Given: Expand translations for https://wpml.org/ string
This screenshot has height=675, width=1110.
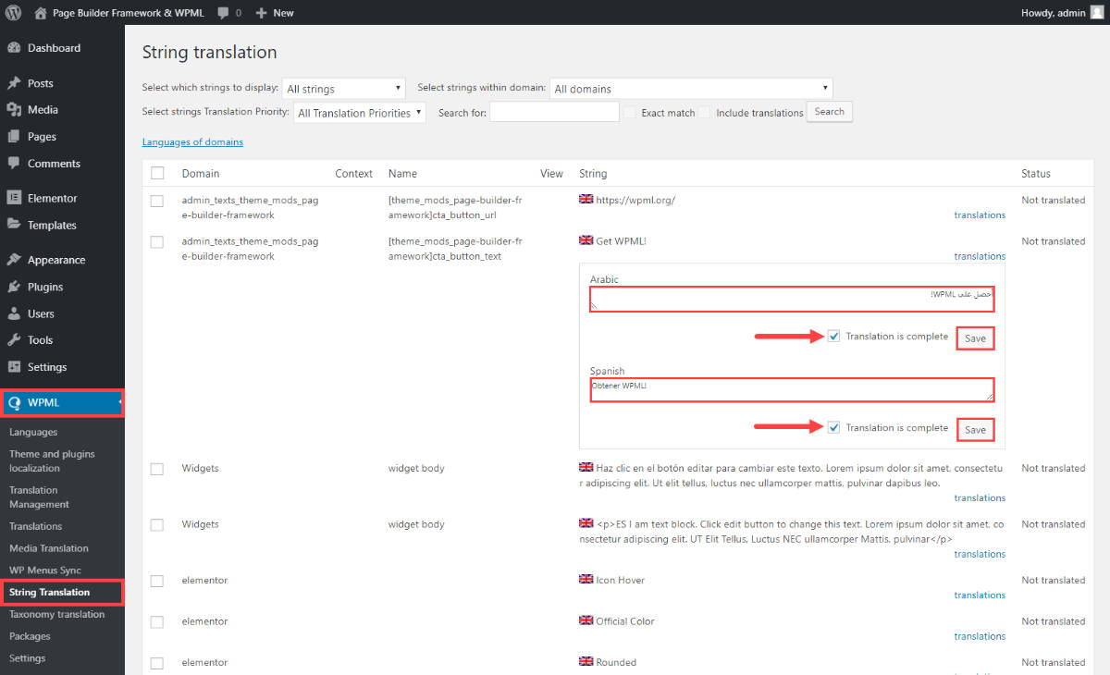Looking at the screenshot, I should (x=980, y=215).
